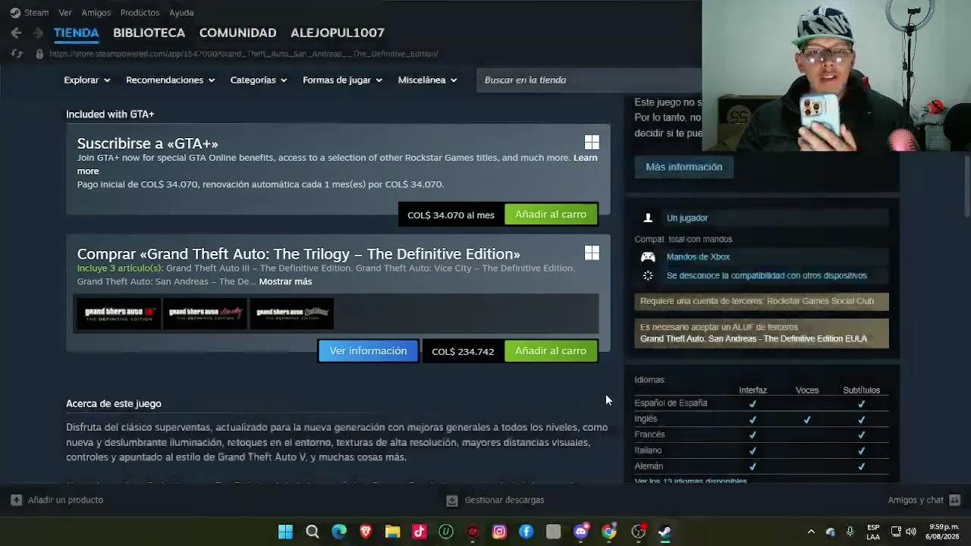Open the Recomendaciones dropdown
This screenshot has height=546, width=971.
click(171, 80)
